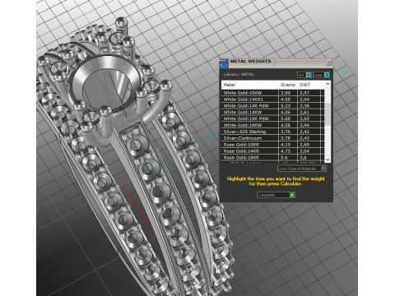Screen dimensions: 395x296
Task: Select the White Gold:14K PdW row
Action: [273, 106]
